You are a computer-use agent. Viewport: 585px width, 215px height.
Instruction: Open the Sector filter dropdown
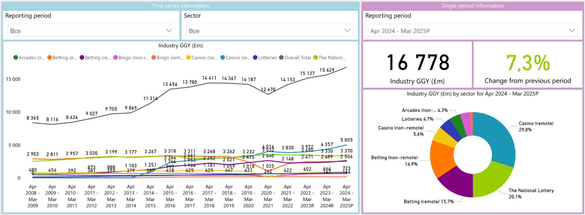[x=270, y=30]
